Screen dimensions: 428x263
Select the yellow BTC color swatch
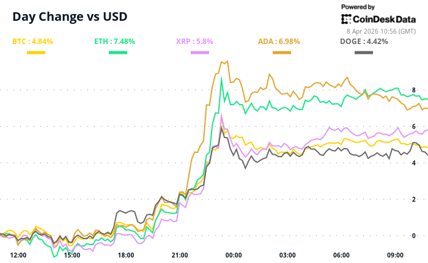(36, 53)
